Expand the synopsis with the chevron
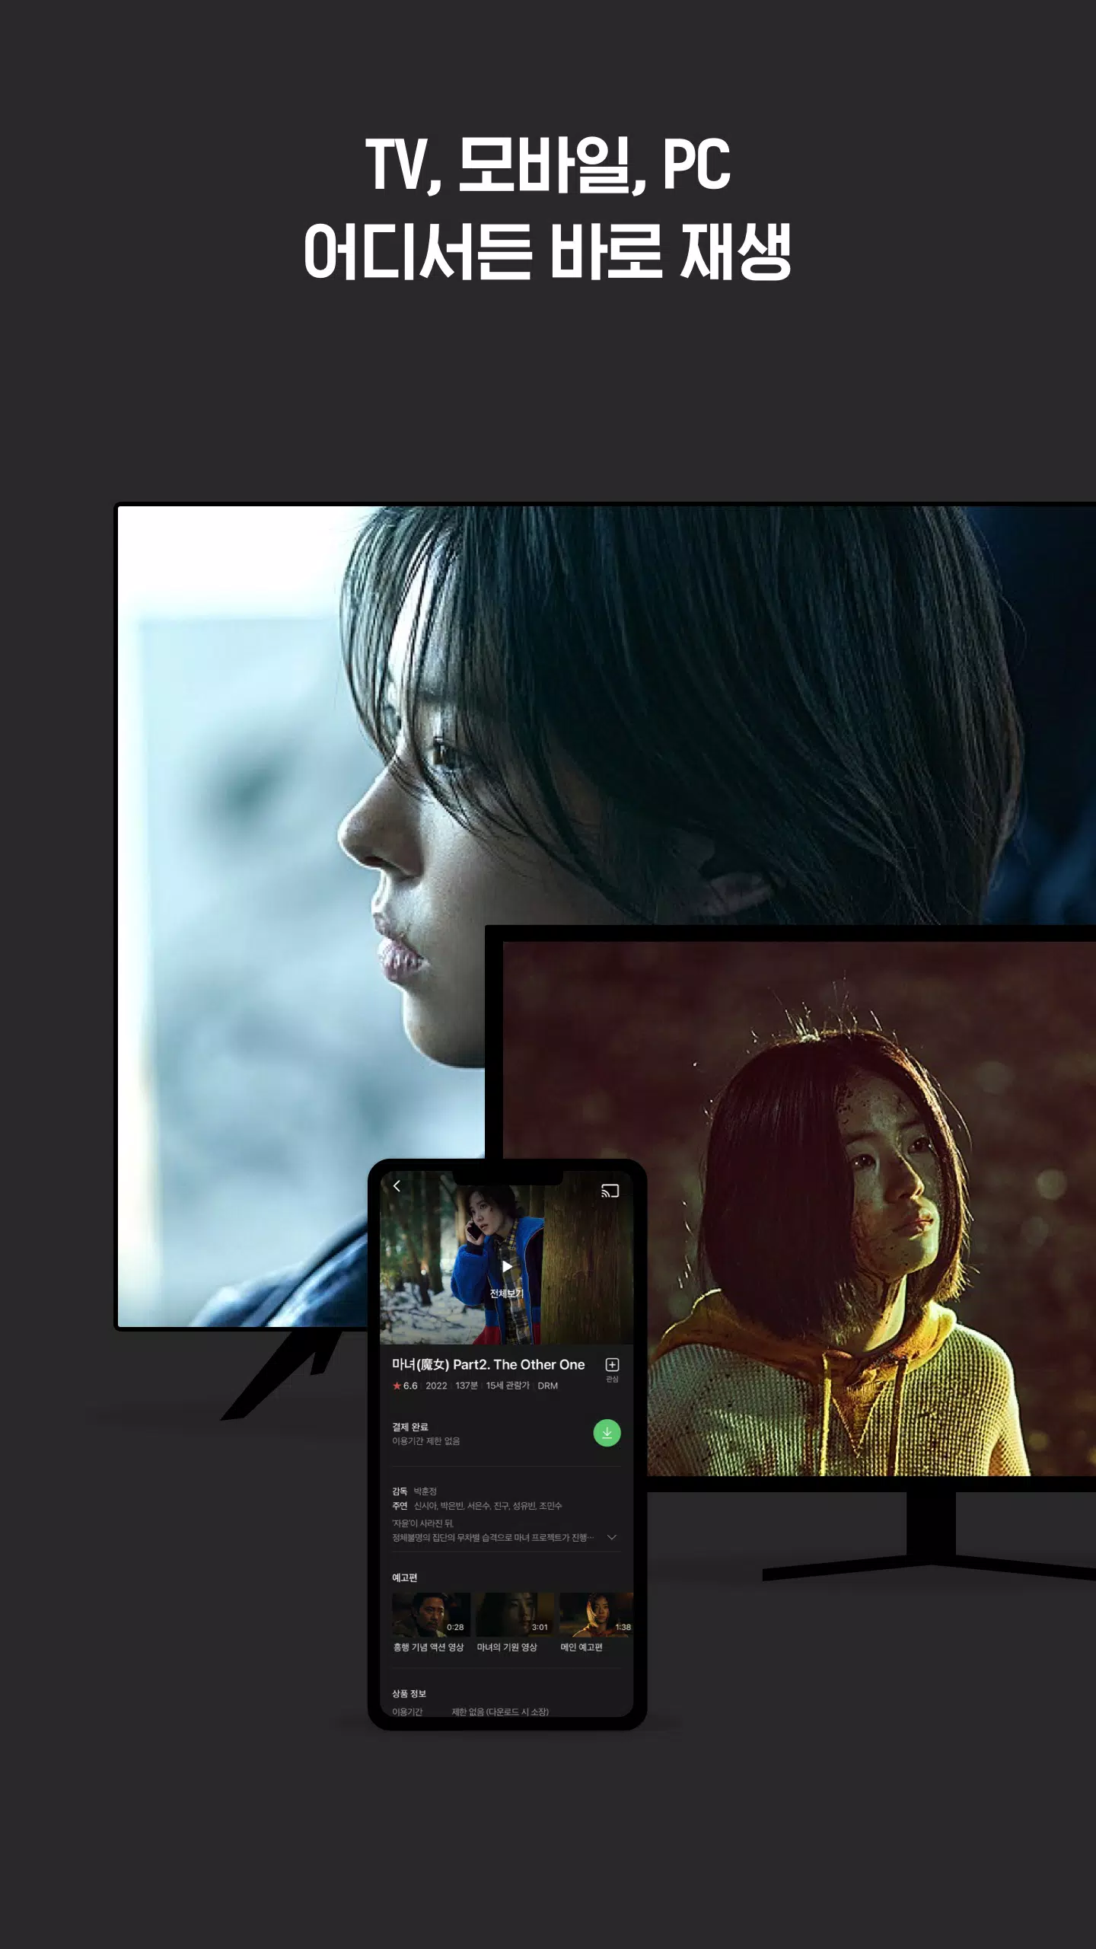This screenshot has height=1949, width=1096. pos(612,1537)
